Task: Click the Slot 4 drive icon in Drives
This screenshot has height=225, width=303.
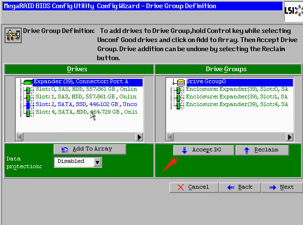Action: tap(29, 113)
